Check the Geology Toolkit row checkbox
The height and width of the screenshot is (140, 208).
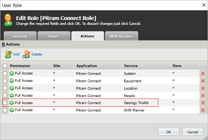tap(5, 103)
